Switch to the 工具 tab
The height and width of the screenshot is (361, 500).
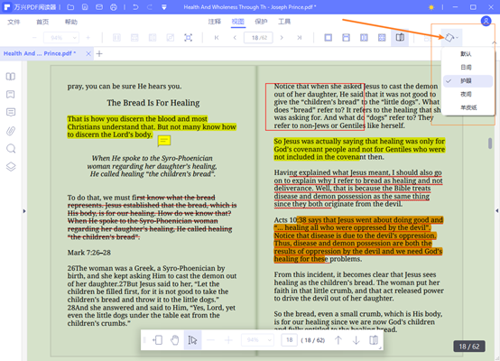click(284, 22)
